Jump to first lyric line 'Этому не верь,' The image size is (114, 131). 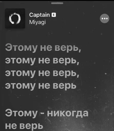[x=43, y=48]
